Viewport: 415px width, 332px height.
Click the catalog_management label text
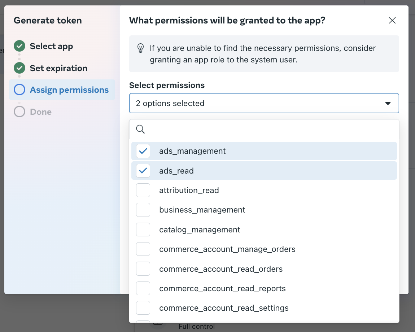pos(200,230)
